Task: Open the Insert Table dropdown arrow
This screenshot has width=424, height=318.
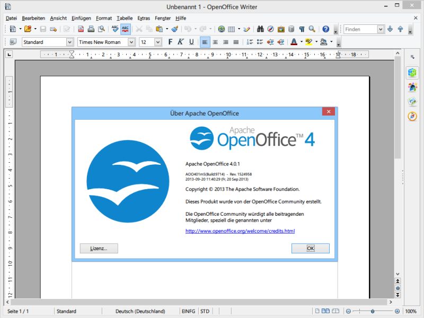Action: (239, 29)
